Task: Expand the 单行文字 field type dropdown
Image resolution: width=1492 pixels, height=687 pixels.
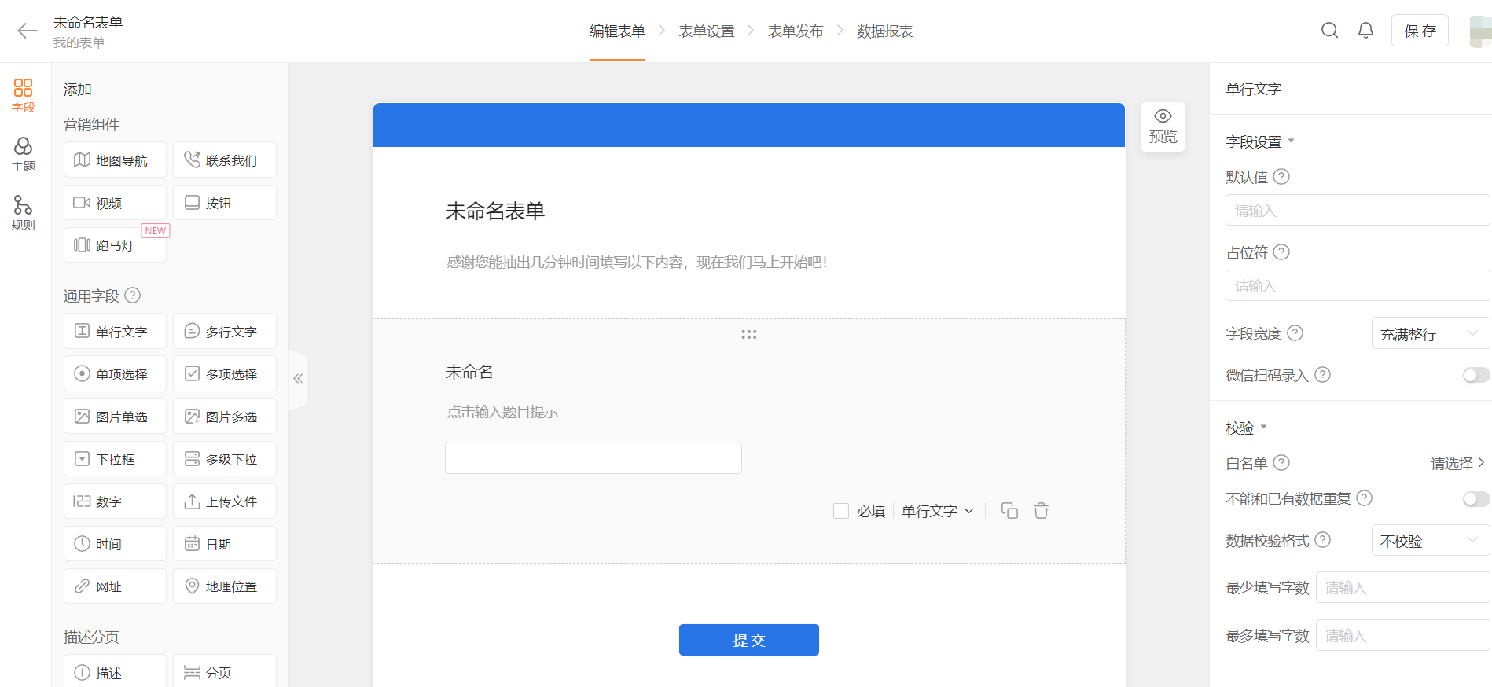Action: coord(938,511)
